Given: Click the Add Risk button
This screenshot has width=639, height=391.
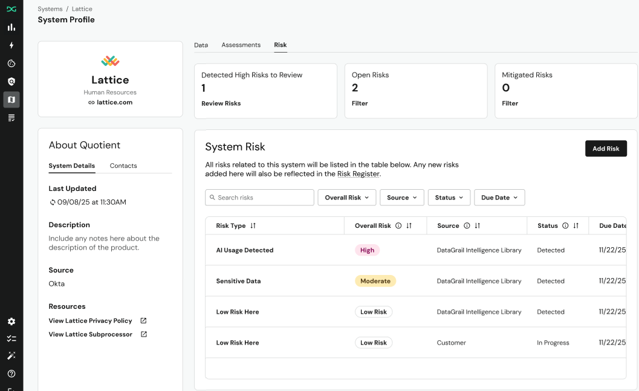Looking at the screenshot, I should pyautogui.click(x=606, y=148).
